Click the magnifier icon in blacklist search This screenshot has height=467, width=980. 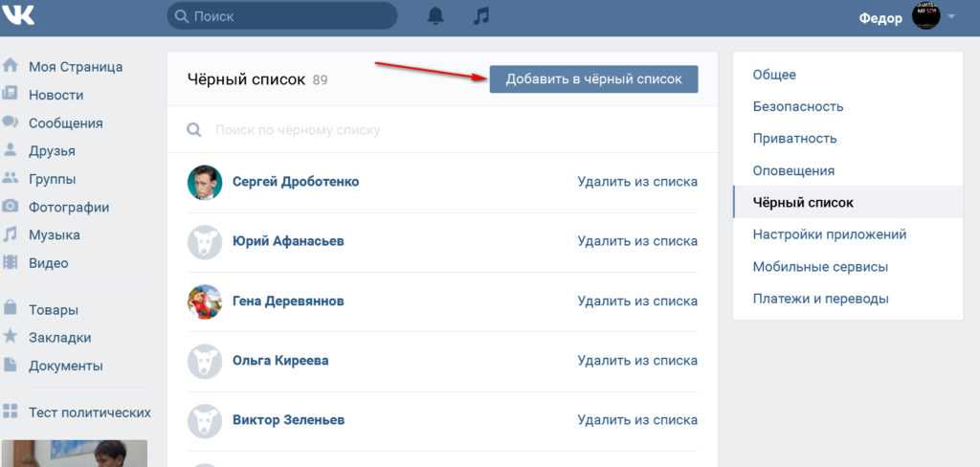(194, 129)
